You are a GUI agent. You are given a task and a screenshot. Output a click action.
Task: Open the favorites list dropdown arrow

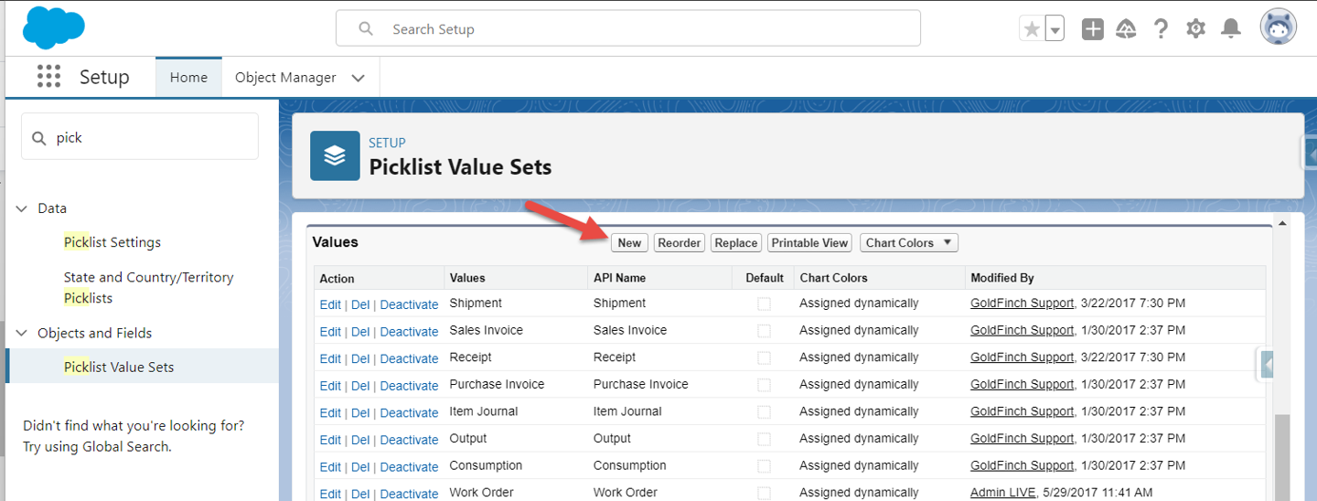point(1055,29)
